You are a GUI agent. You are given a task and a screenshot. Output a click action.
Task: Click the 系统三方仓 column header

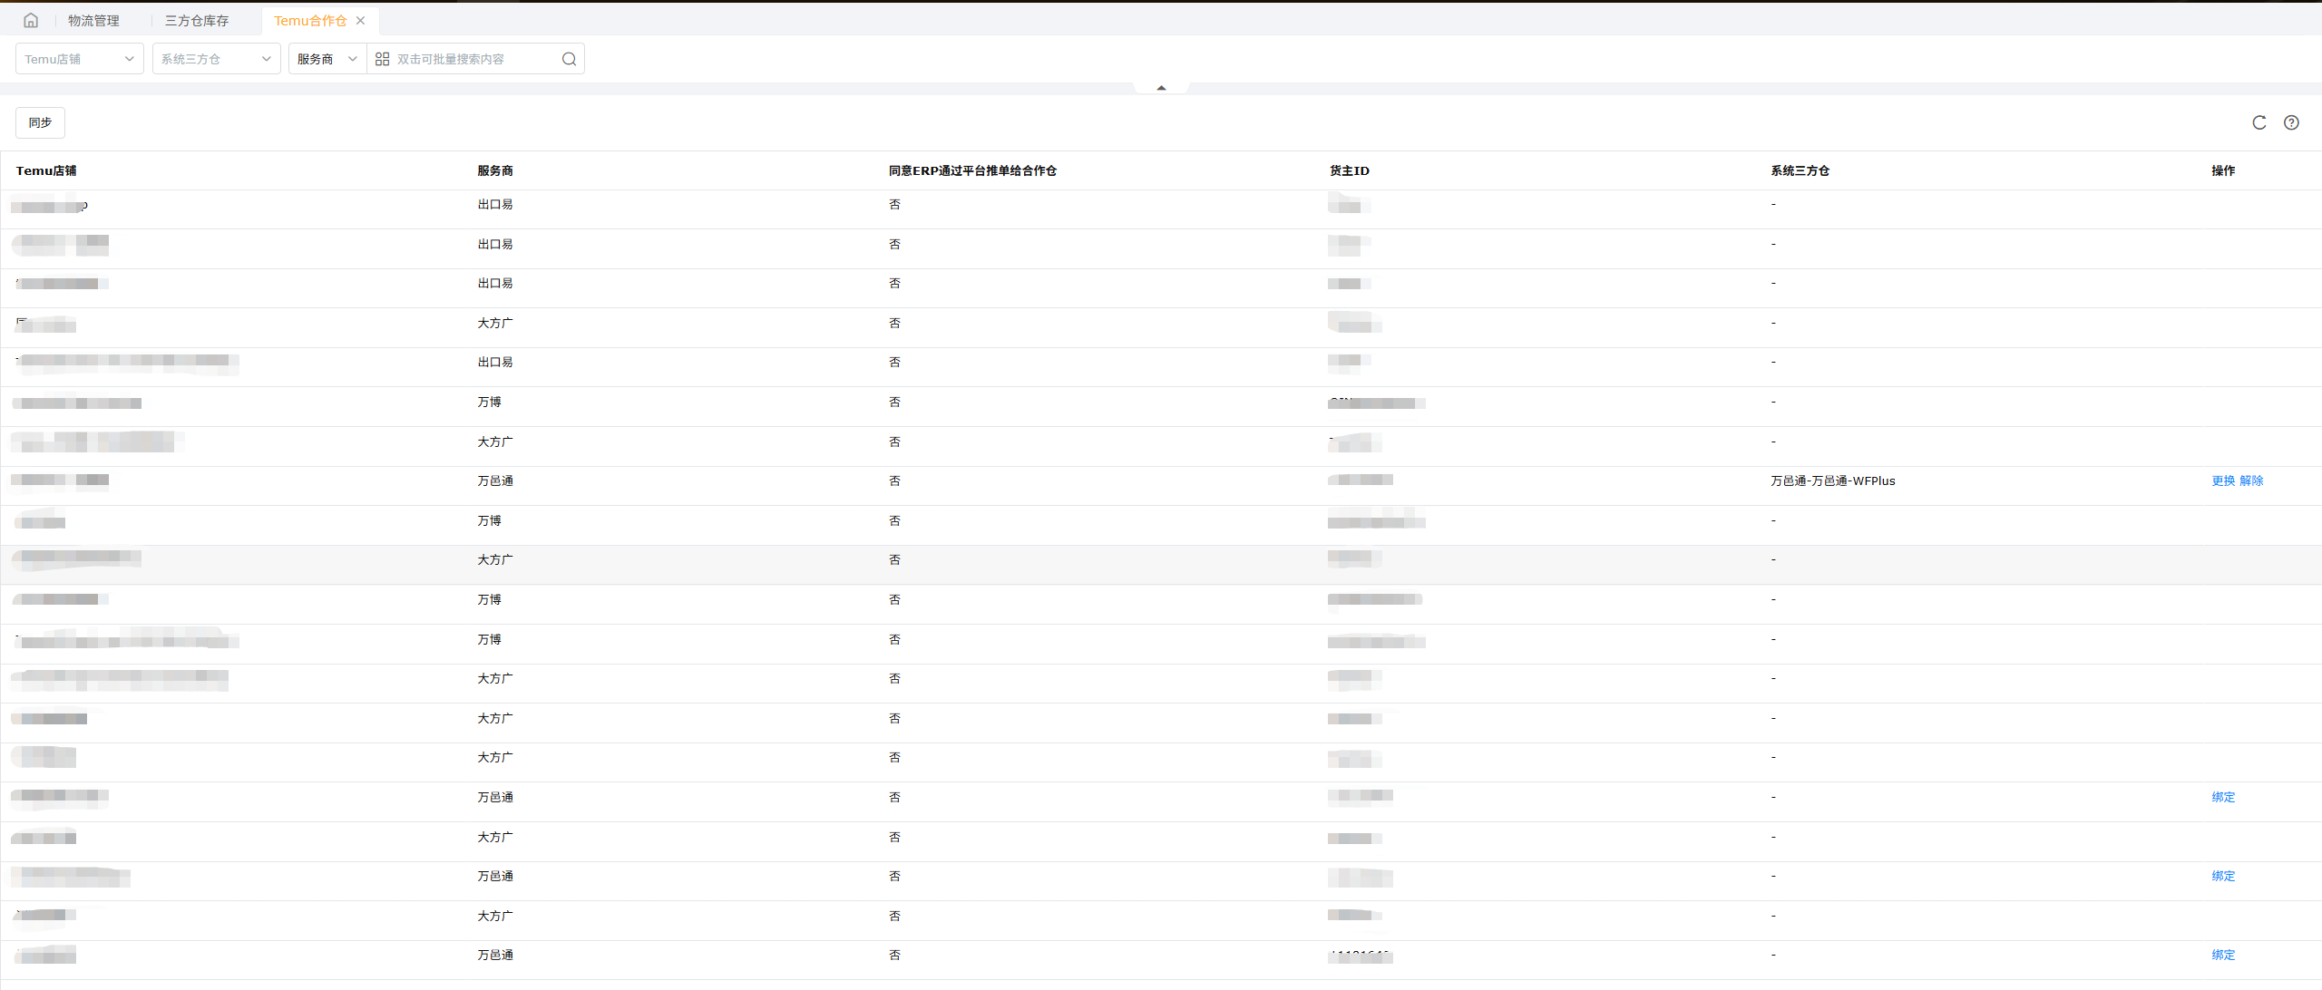[1800, 170]
